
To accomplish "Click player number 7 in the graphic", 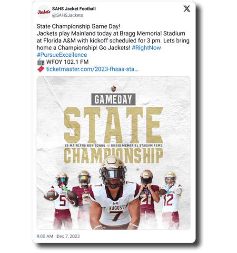I will 113,195.
